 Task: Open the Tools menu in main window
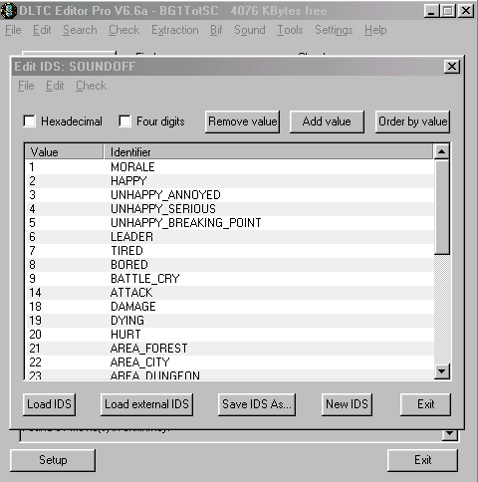(290, 30)
